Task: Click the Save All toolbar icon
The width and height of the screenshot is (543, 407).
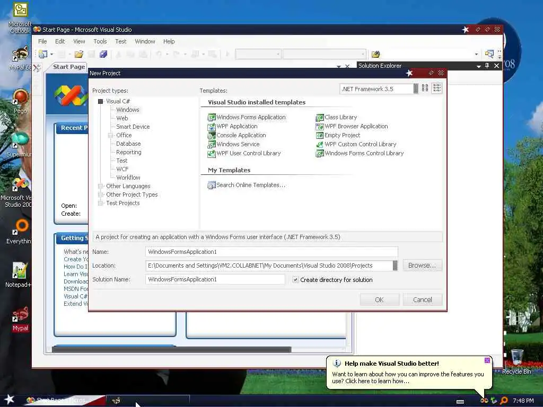Action: pos(103,54)
